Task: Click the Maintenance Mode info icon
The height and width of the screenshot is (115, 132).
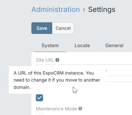Action: [80, 109]
